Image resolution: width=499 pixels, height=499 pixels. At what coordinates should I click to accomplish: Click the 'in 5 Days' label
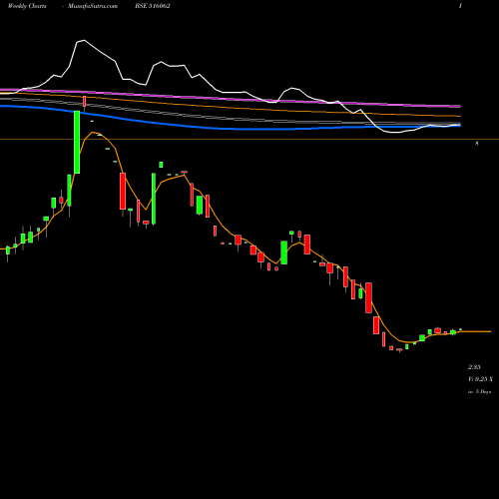(479, 392)
